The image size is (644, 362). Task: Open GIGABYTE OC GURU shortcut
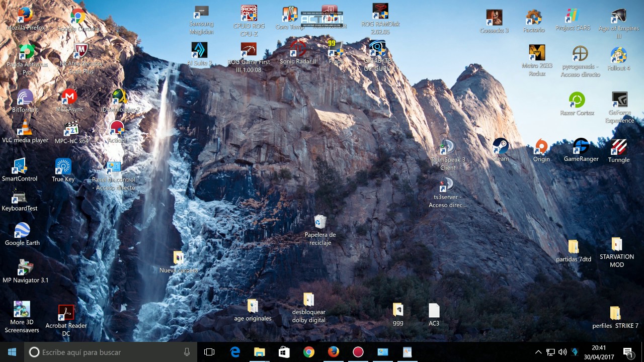pyautogui.click(x=377, y=56)
